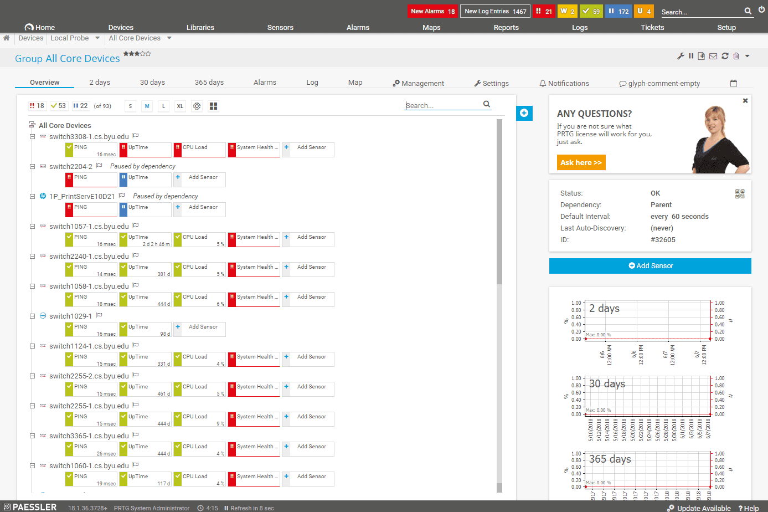The width and height of the screenshot is (768, 512).
Task: Open New Alarms 18 button
Action: [x=432, y=11]
